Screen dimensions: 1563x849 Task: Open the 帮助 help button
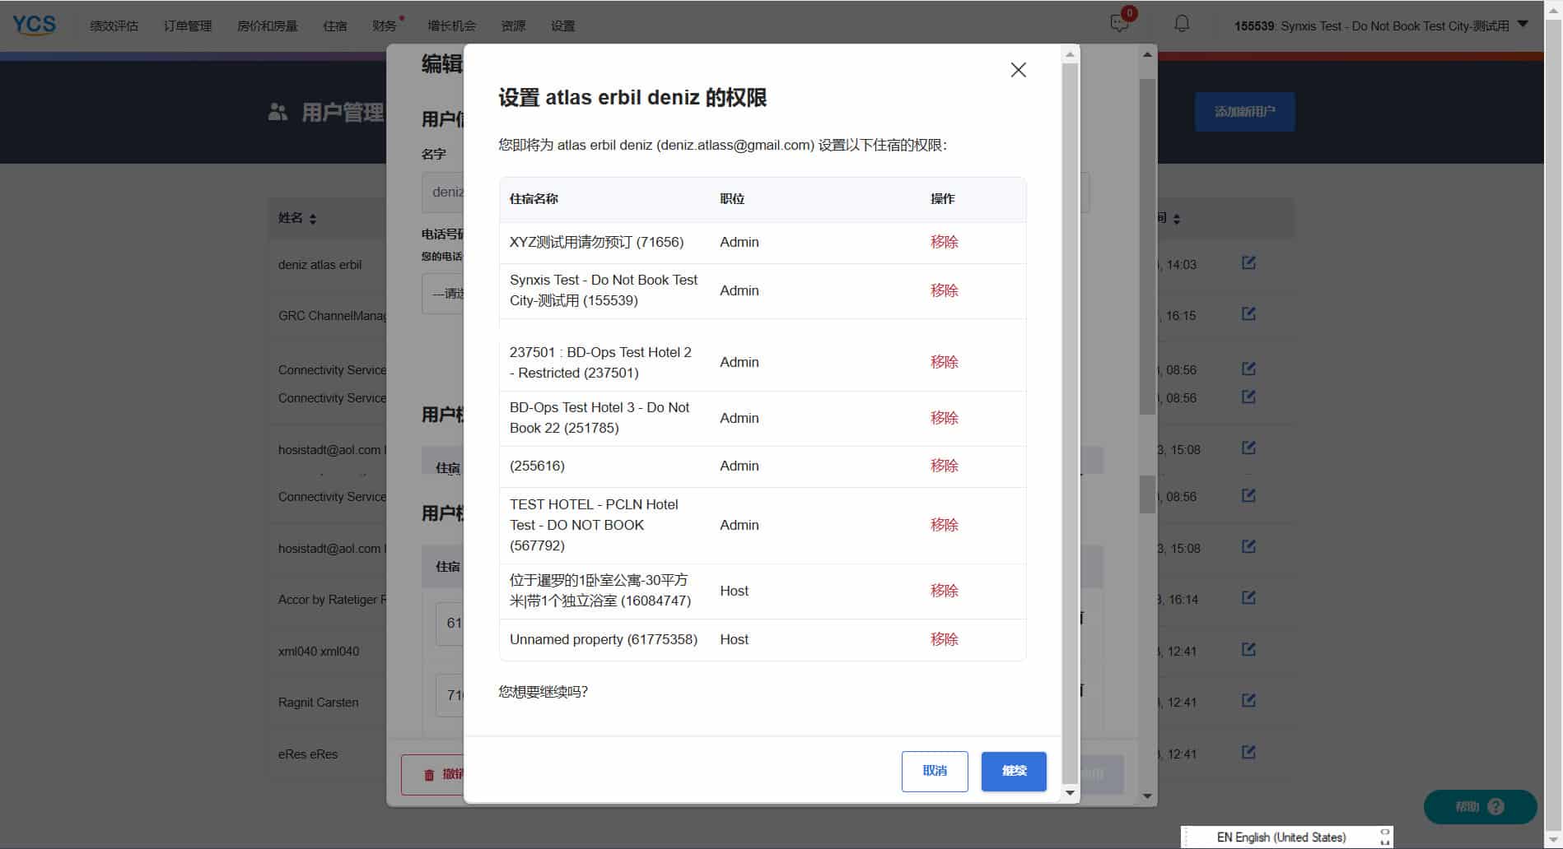pos(1480,807)
